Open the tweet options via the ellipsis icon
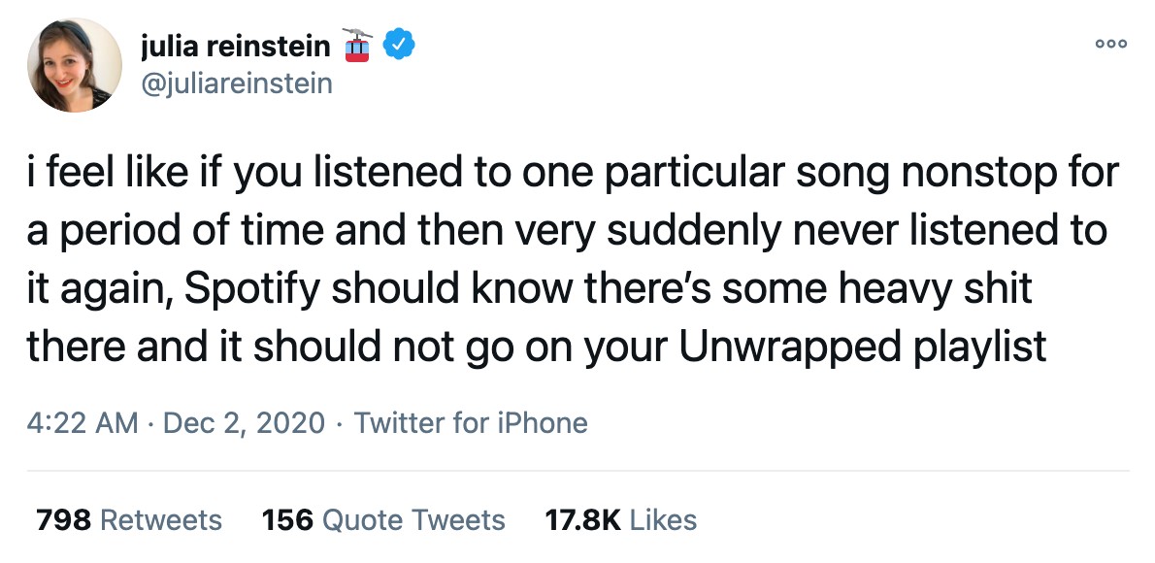This screenshot has width=1155, height=563. click(x=1109, y=44)
